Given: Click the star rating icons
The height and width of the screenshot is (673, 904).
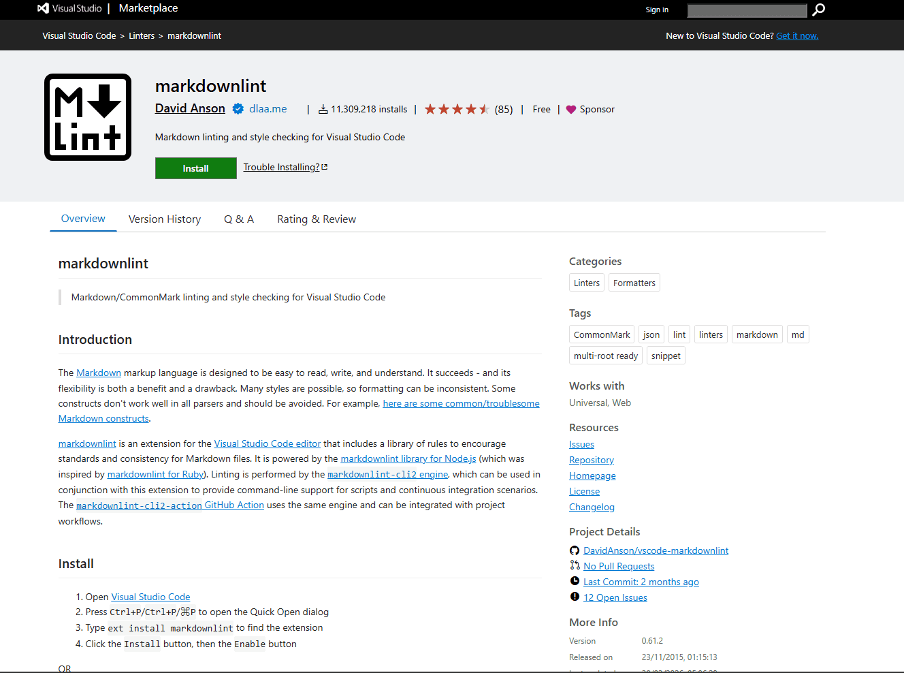Looking at the screenshot, I should 457,109.
